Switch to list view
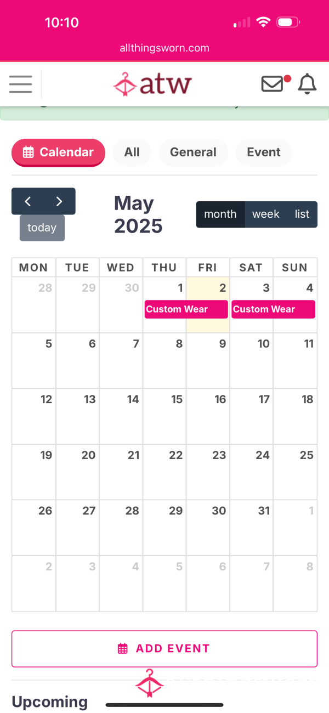Viewport: 329px width, 713px height. click(x=302, y=214)
